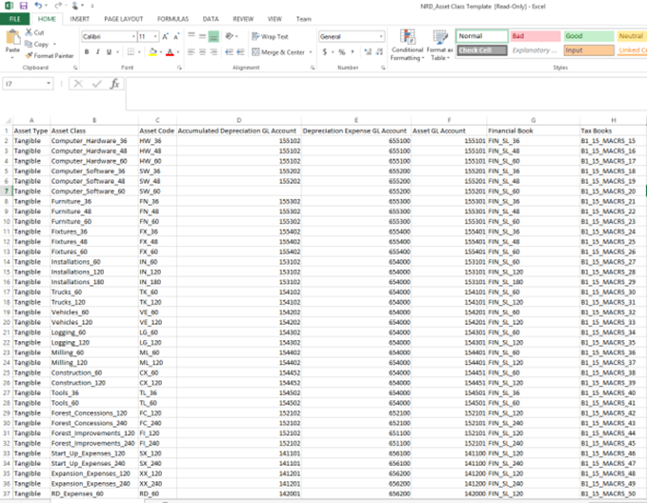Apply the red Font Color
The width and height of the screenshot is (647, 503).
click(x=170, y=52)
